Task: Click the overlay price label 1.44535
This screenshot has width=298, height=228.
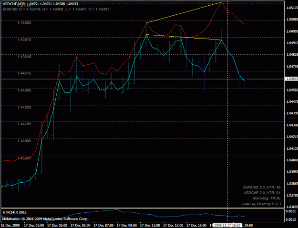Action: coord(24,107)
